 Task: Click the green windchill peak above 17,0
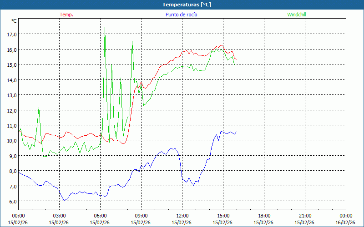[105, 27]
